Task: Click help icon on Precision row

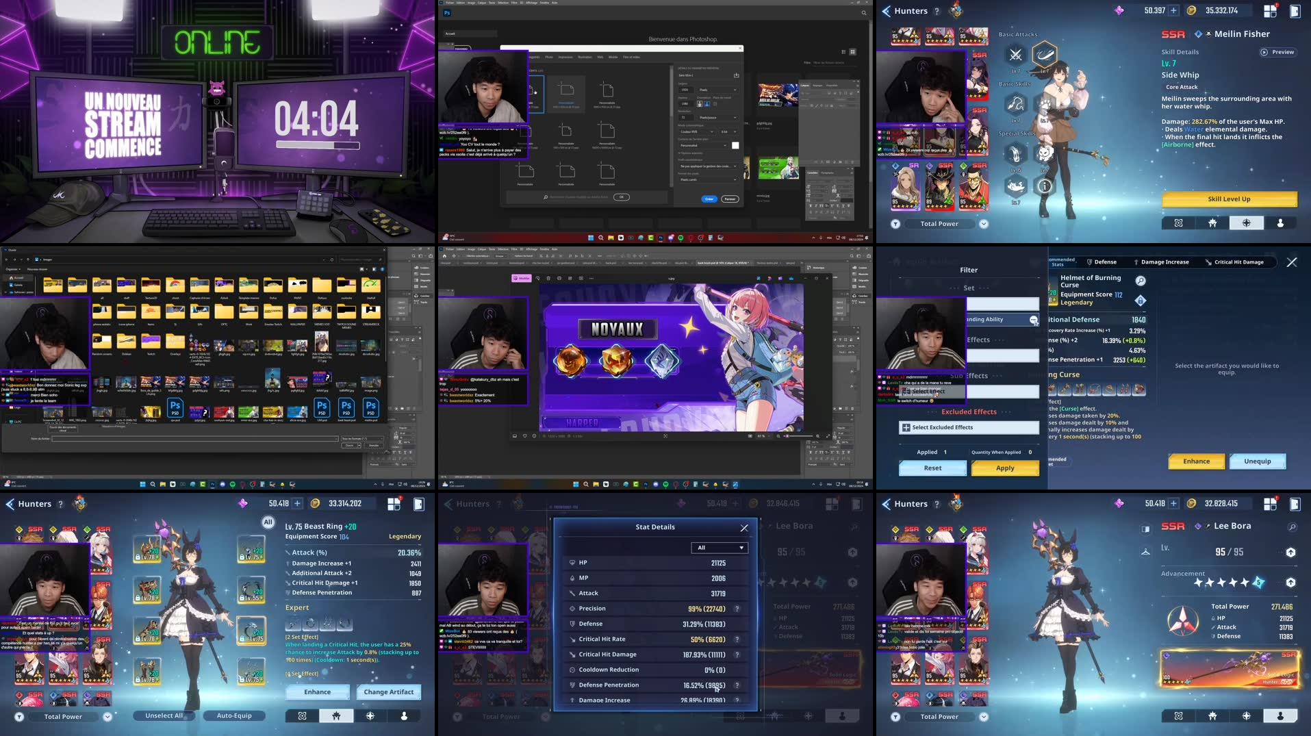Action: point(737,609)
